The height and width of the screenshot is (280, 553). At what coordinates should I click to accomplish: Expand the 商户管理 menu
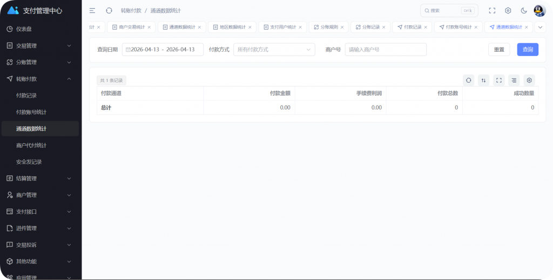click(40, 195)
